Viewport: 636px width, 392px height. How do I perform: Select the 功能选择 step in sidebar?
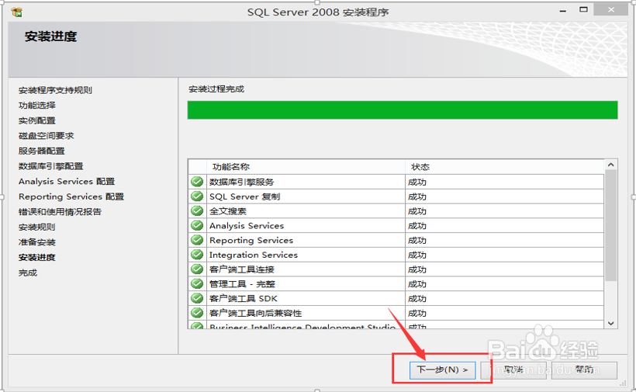pos(37,106)
